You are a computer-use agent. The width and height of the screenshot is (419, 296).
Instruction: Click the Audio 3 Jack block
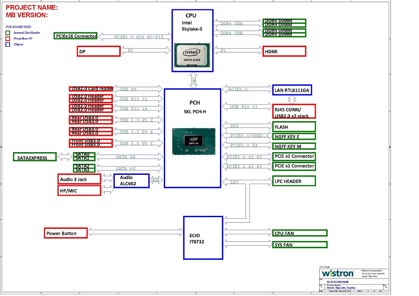point(79,179)
